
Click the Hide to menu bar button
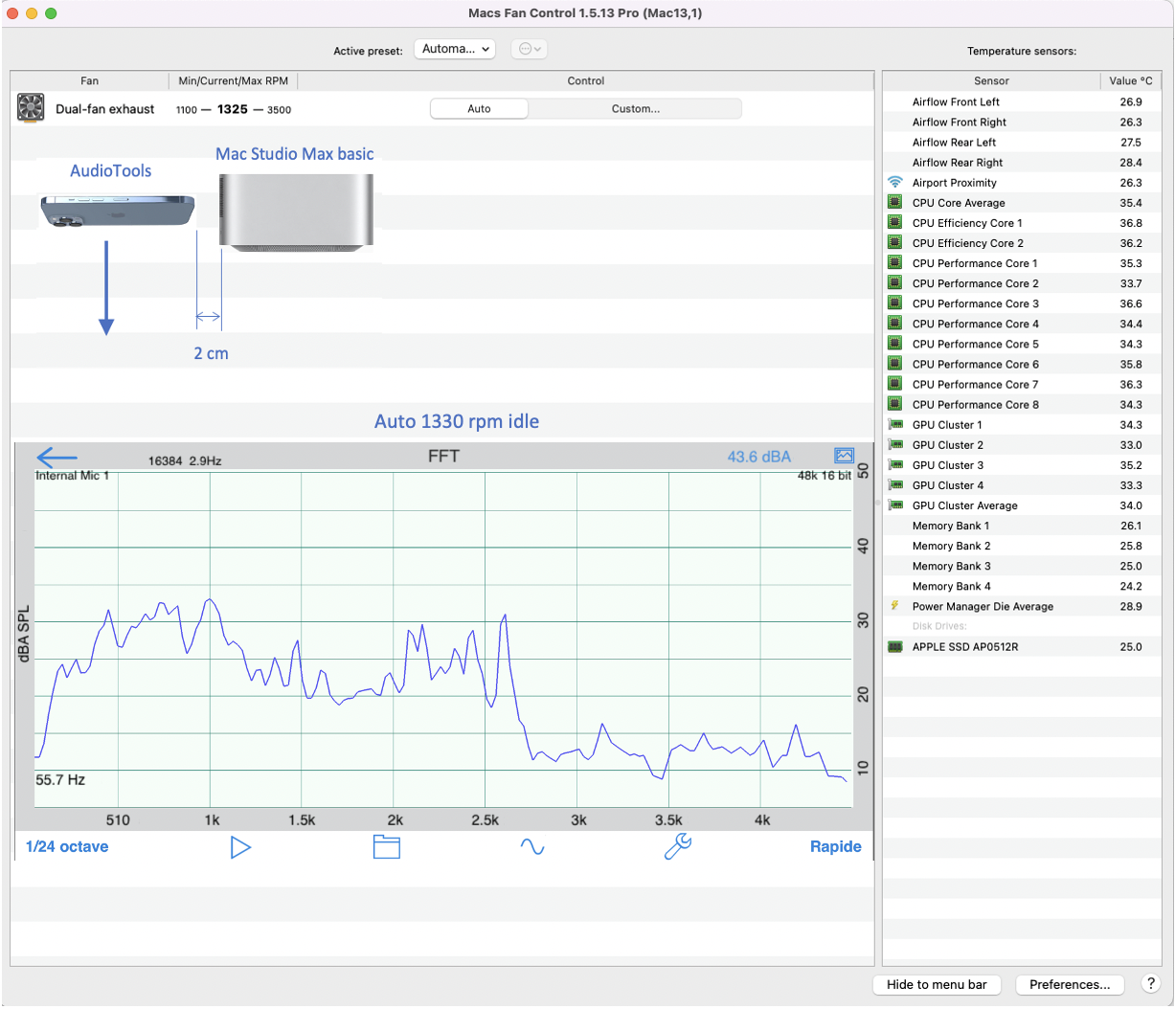coord(937,984)
